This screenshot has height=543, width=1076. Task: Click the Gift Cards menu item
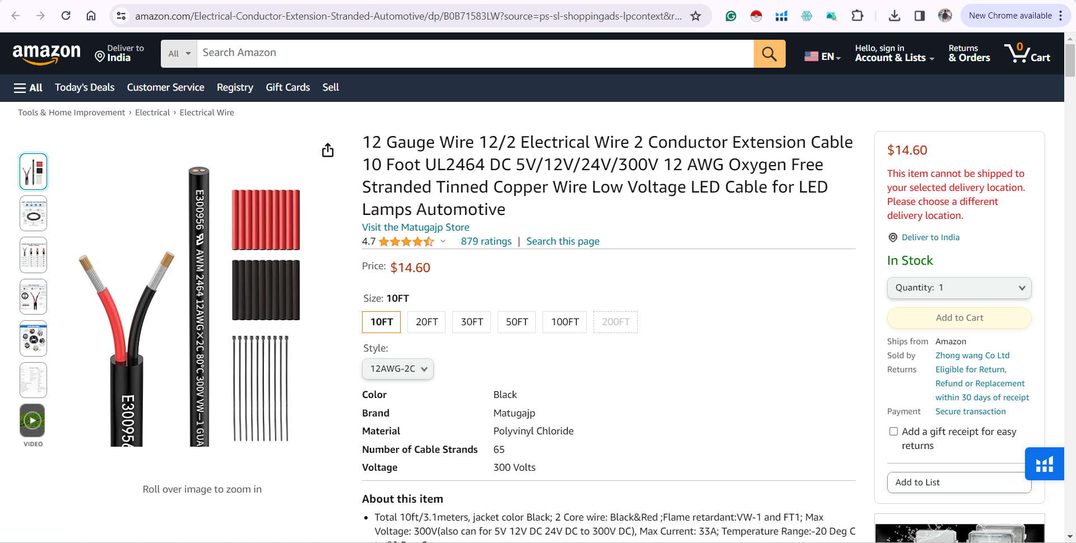click(287, 88)
